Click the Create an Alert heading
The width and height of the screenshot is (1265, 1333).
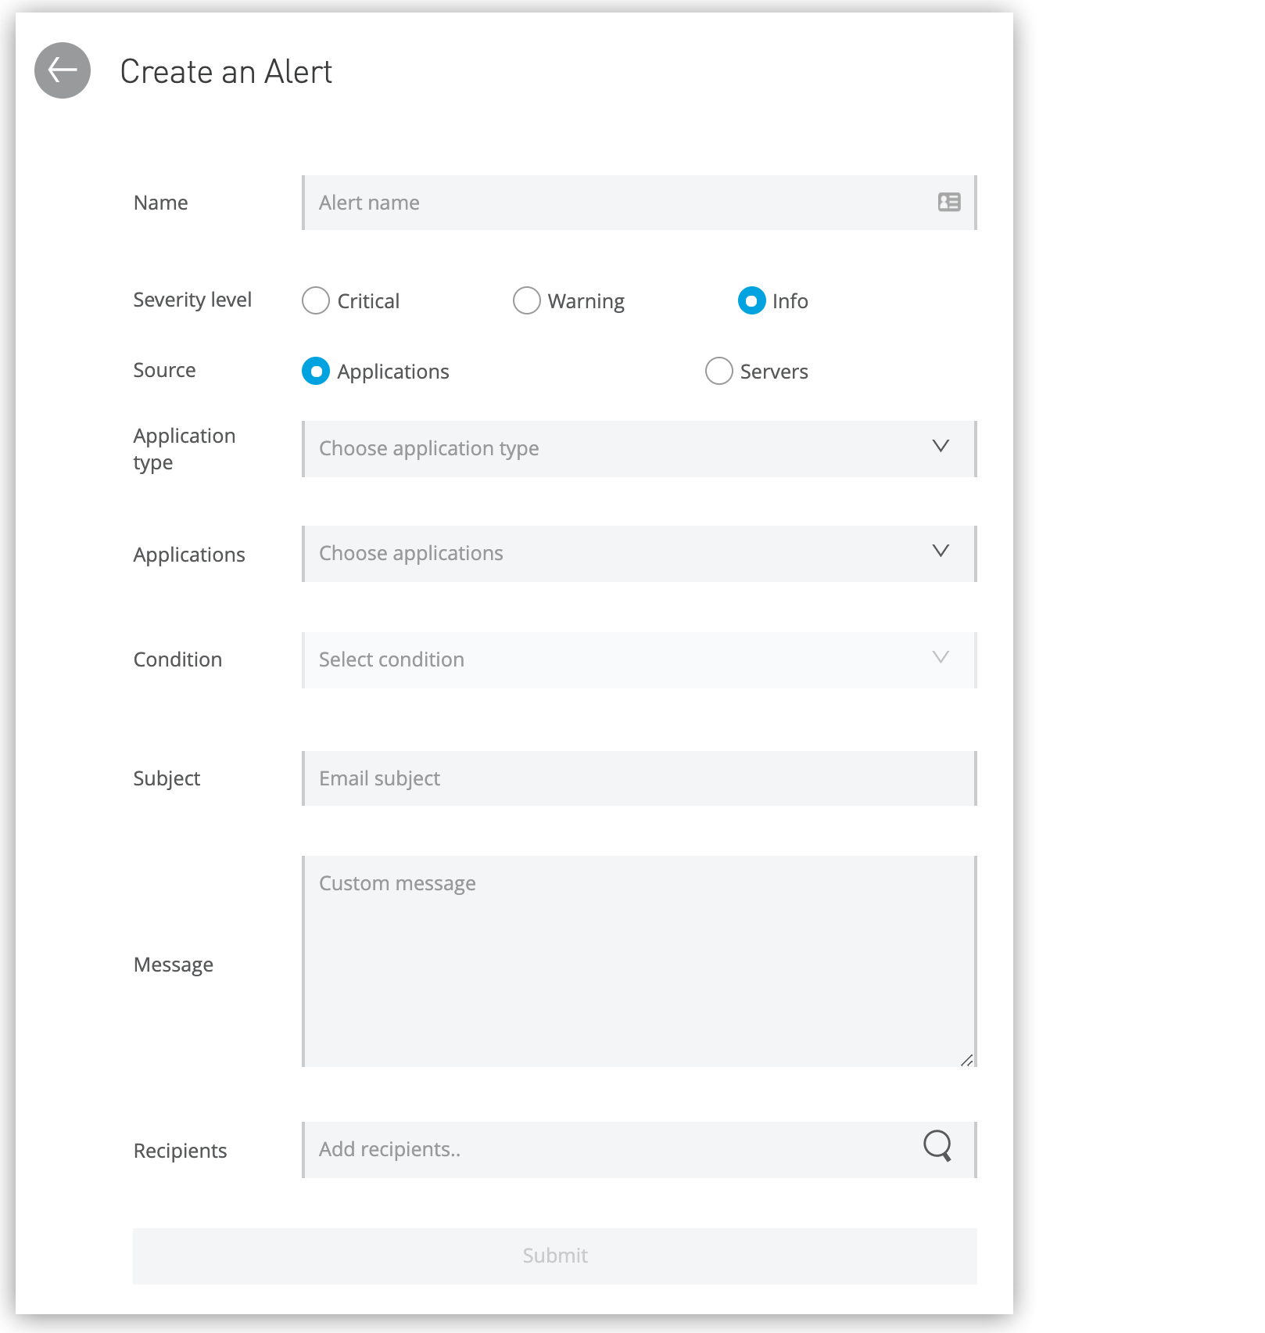[x=225, y=71]
